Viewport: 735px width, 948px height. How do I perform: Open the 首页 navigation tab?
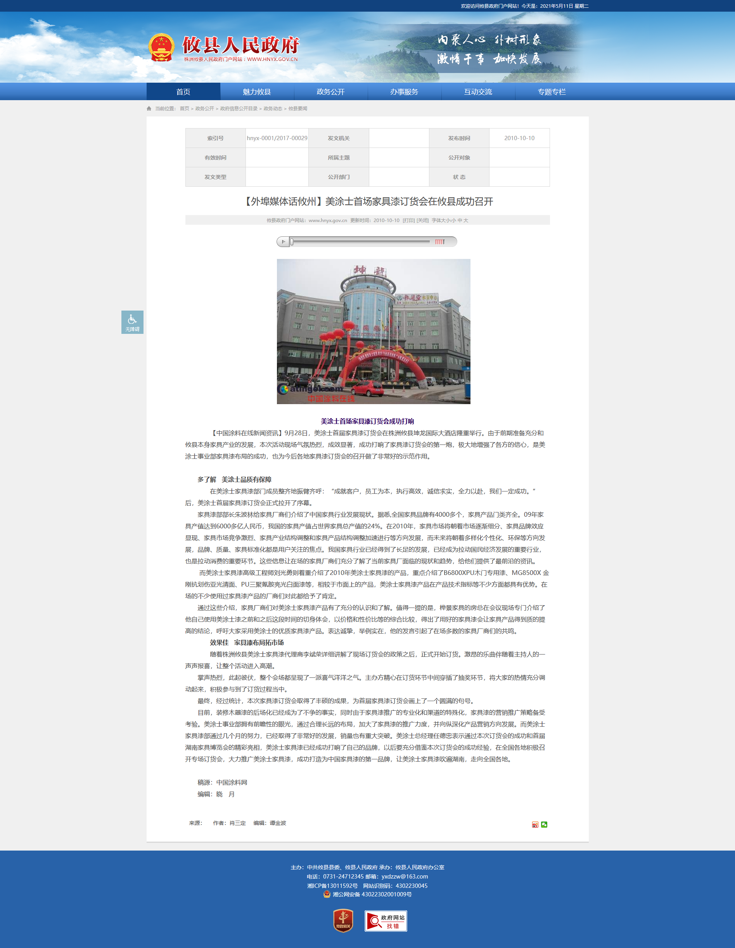tap(183, 92)
